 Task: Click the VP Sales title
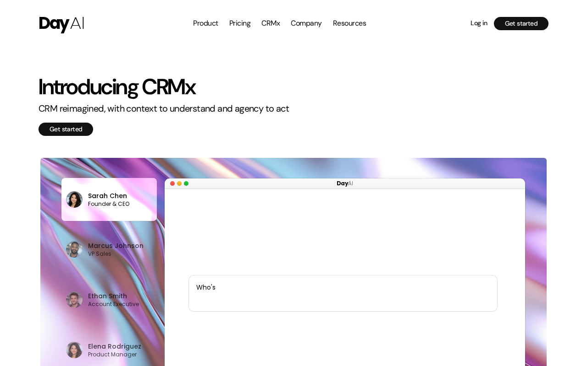100,254
